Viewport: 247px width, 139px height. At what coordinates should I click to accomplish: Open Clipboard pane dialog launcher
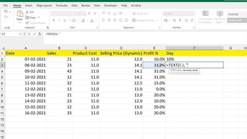pyautogui.click(x=47, y=27)
